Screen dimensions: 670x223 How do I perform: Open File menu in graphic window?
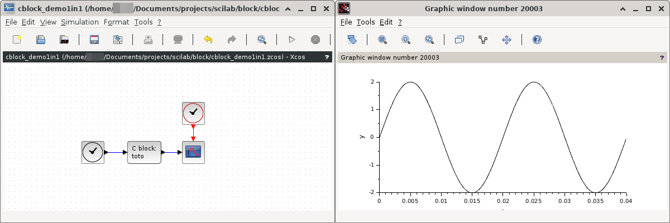tap(346, 22)
